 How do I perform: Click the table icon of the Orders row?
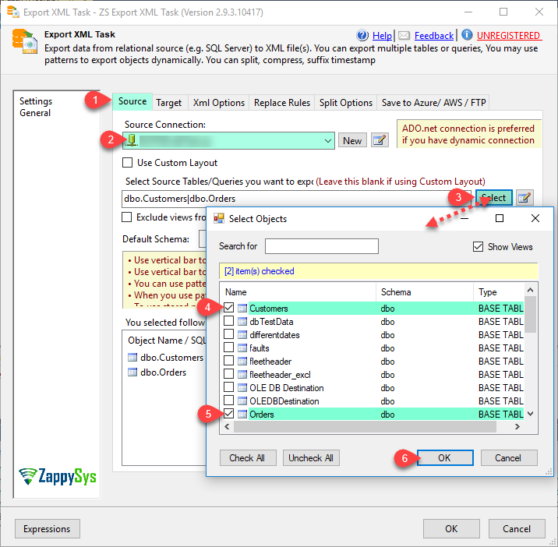pos(242,415)
